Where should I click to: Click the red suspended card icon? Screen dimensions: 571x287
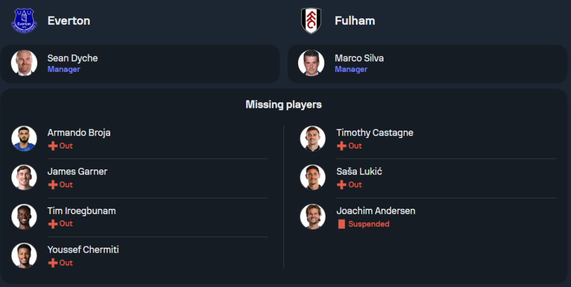[x=341, y=224]
